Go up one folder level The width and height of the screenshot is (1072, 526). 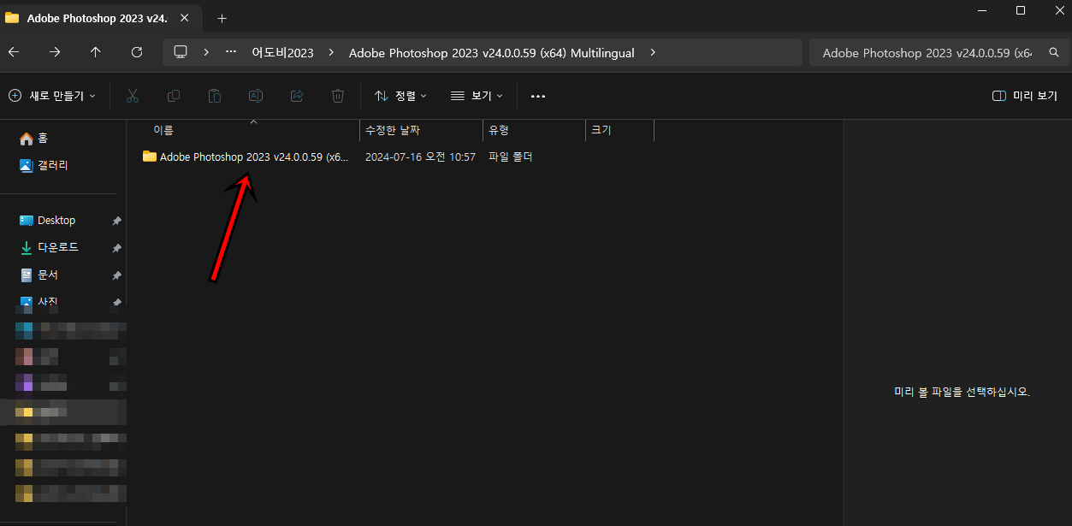click(96, 52)
